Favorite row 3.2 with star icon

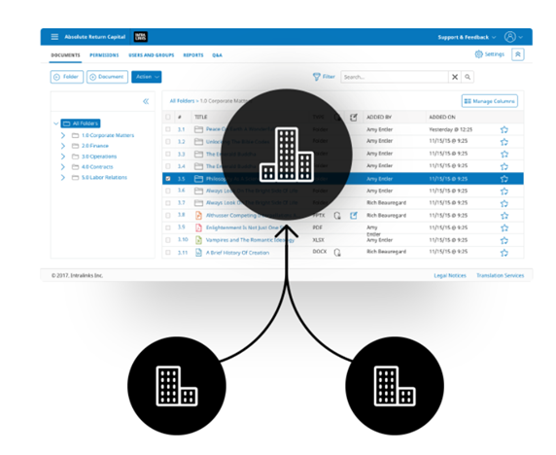(504, 142)
